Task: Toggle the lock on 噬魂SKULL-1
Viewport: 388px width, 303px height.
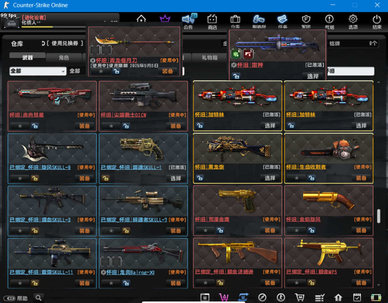Action: tap(105, 178)
